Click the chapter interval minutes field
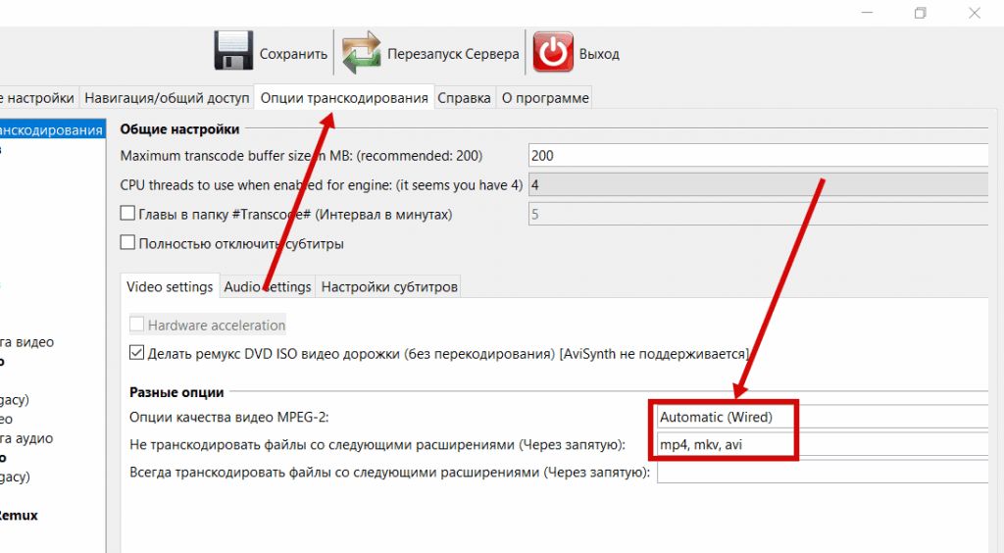 759,215
